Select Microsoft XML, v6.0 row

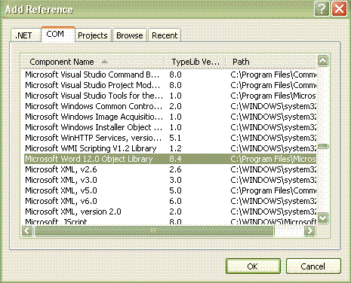pos(170,201)
